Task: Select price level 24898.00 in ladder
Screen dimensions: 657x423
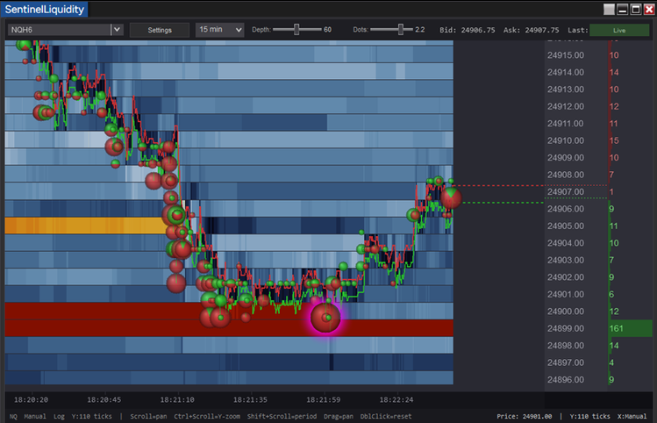Action: [x=565, y=346]
